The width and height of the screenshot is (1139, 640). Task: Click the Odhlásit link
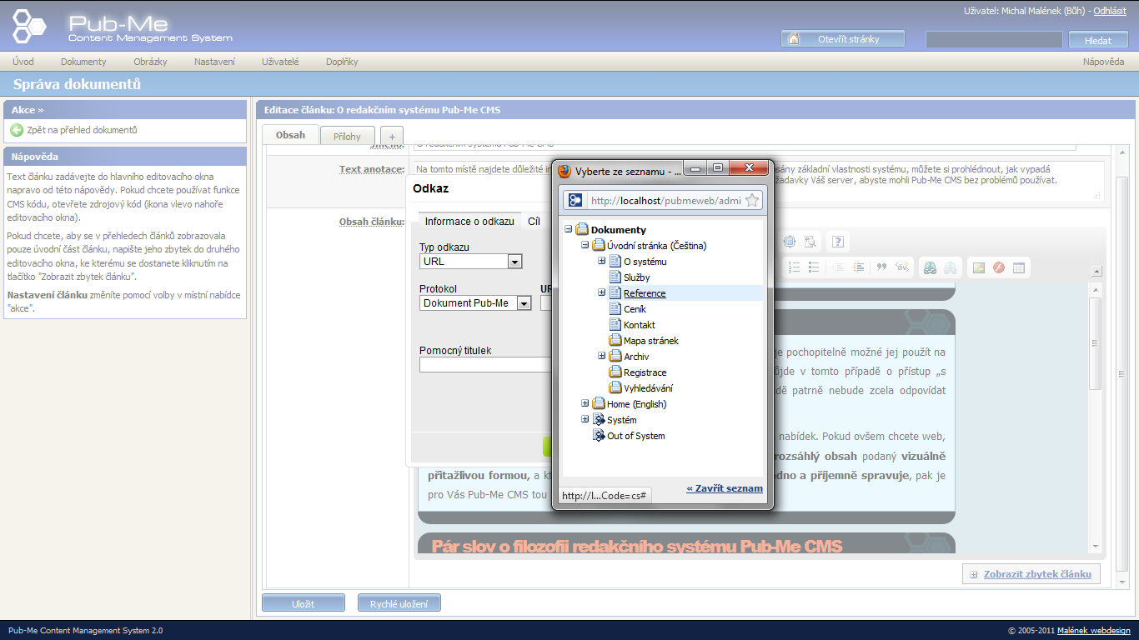click(1110, 11)
